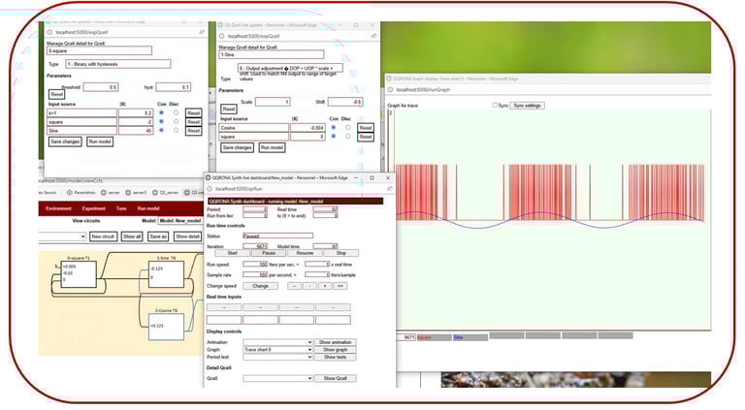
Task: Click the New circuit button
Action: pos(103,237)
